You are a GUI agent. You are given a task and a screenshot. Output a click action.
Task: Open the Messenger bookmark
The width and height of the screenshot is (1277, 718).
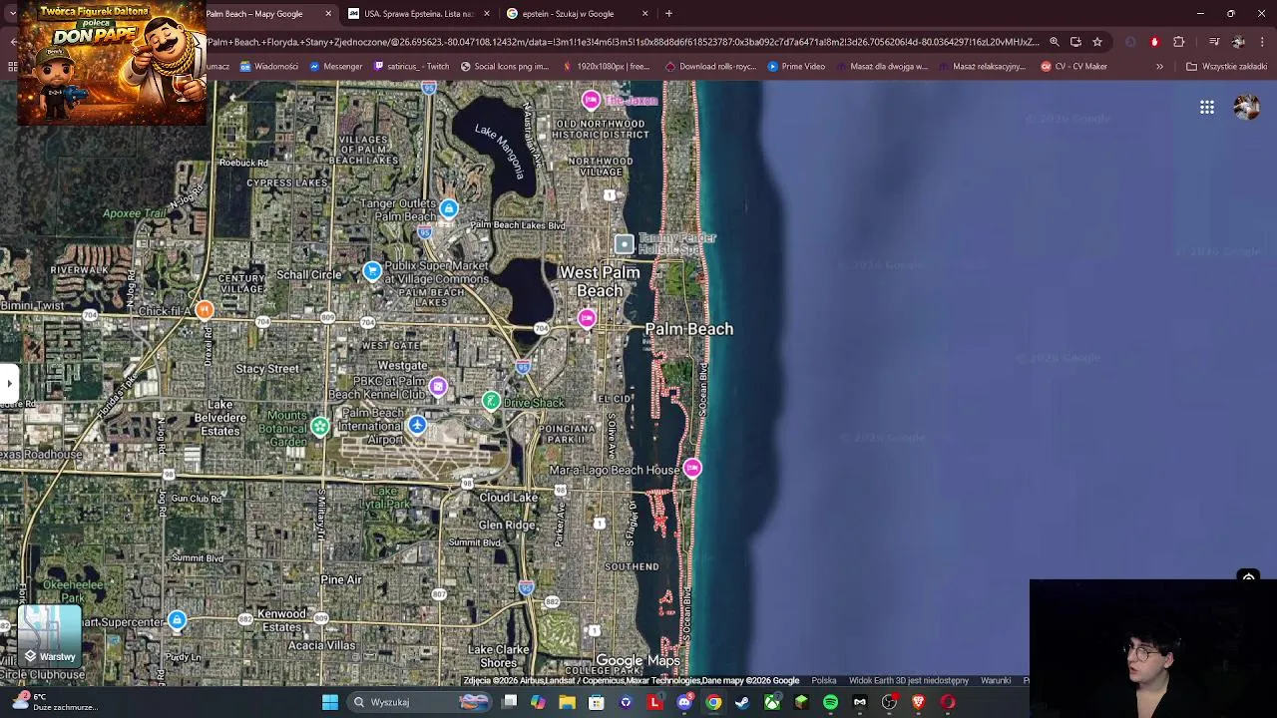[335, 67]
